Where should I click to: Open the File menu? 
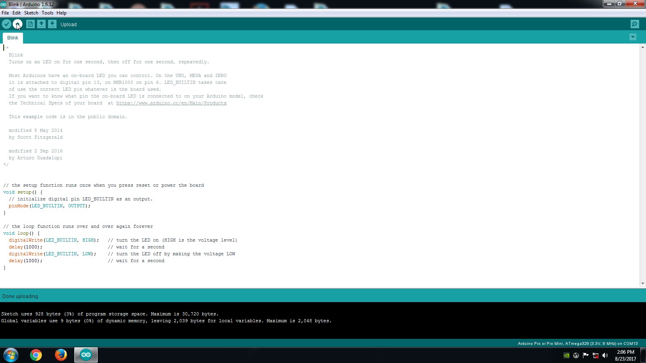(x=5, y=13)
